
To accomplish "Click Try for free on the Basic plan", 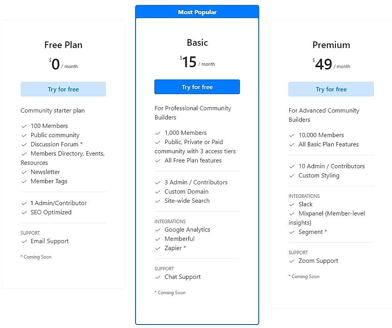I will 197,87.
